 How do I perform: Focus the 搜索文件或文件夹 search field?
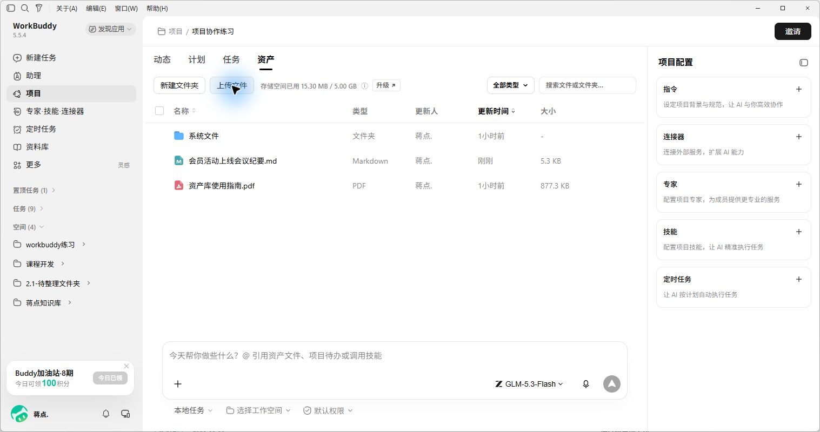pos(588,85)
